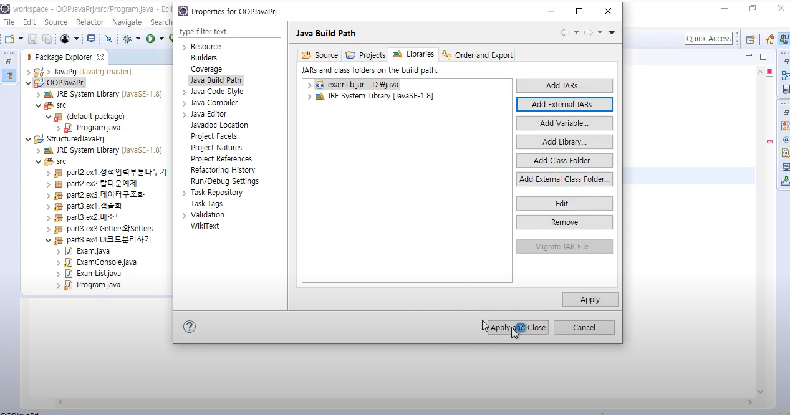Click the Add Class Folder... button
The height and width of the screenshot is (415, 790).
(x=564, y=160)
